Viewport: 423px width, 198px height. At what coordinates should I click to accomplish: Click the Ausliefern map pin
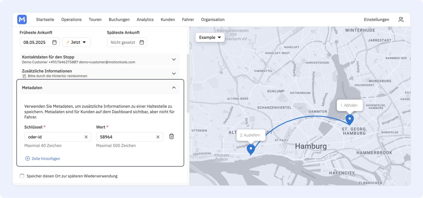coord(251,149)
